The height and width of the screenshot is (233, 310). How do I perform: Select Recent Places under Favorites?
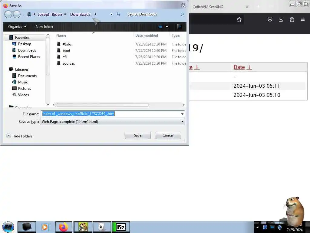tap(29, 56)
